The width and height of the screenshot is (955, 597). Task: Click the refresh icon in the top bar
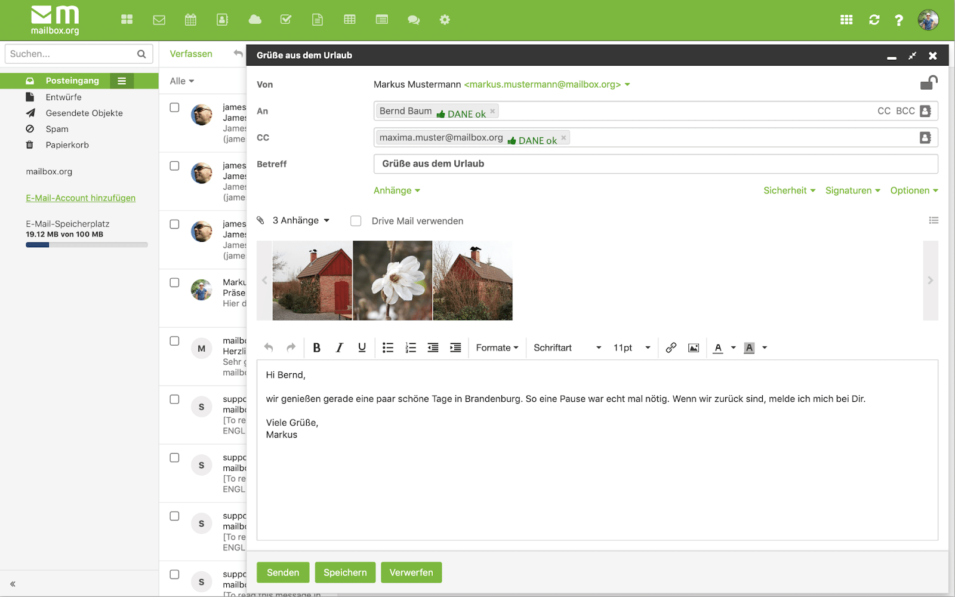[873, 20]
